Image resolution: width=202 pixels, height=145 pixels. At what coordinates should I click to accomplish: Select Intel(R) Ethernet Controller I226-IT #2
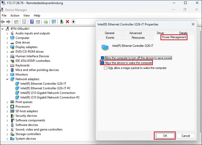(45, 88)
